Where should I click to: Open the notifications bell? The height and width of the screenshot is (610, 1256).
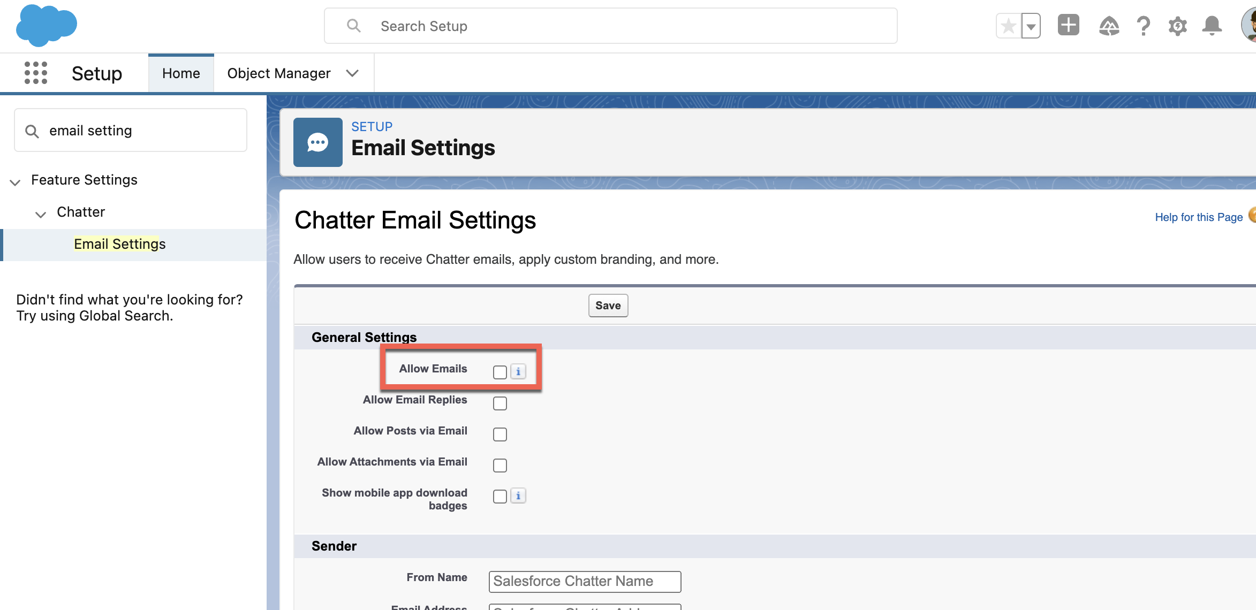1212,26
